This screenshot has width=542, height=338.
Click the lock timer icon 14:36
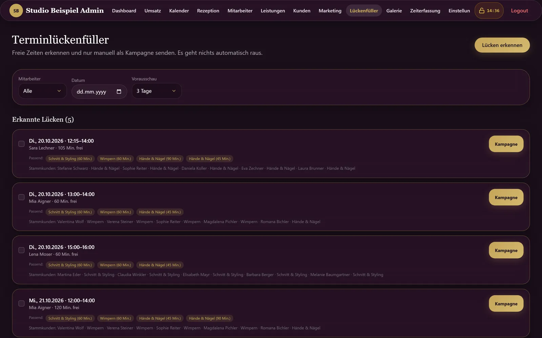(x=489, y=10)
